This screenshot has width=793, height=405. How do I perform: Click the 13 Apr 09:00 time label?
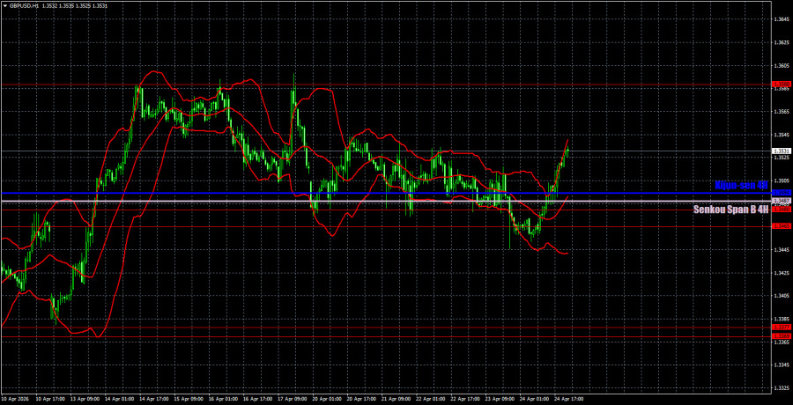coord(84,399)
